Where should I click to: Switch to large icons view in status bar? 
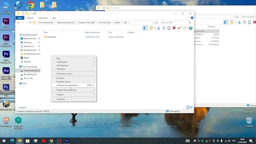192,108
